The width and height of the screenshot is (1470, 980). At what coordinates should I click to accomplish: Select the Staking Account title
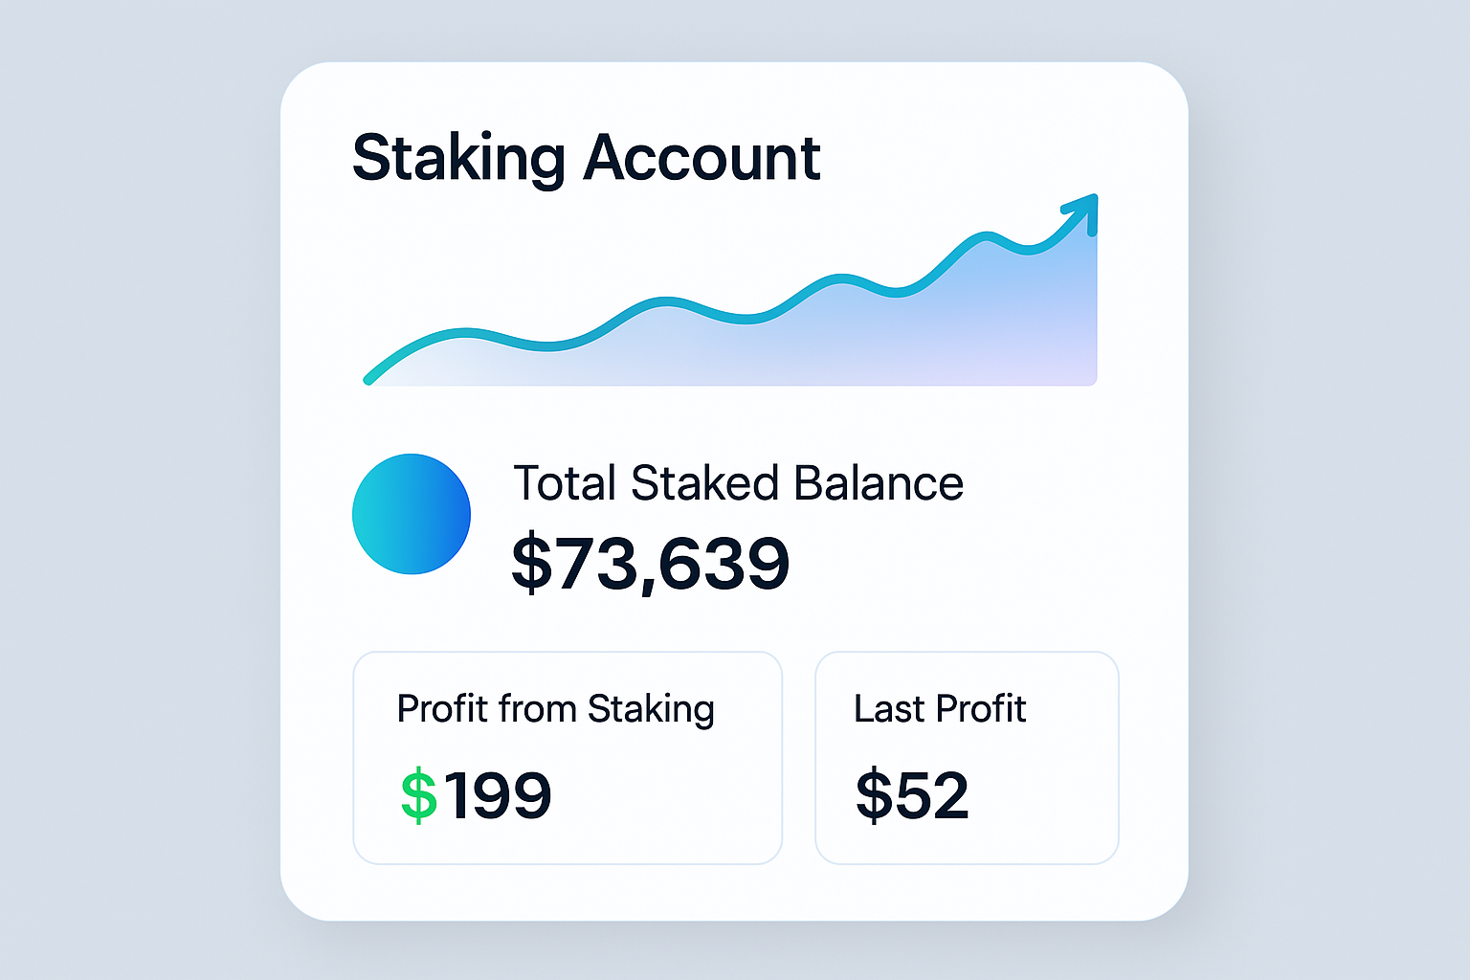[x=586, y=158]
